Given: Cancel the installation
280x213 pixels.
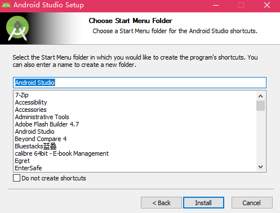Looking at the screenshot, I should (x=252, y=202).
